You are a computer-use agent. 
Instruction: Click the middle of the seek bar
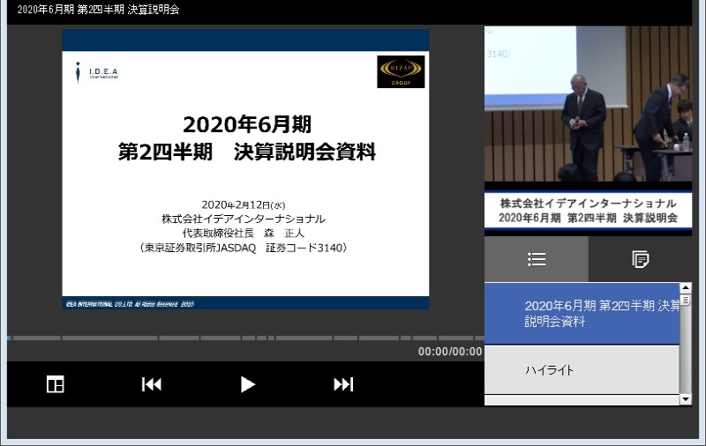245,338
